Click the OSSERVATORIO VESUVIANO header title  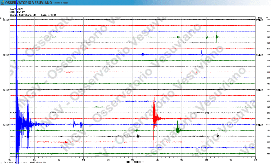[x=29, y=3]
